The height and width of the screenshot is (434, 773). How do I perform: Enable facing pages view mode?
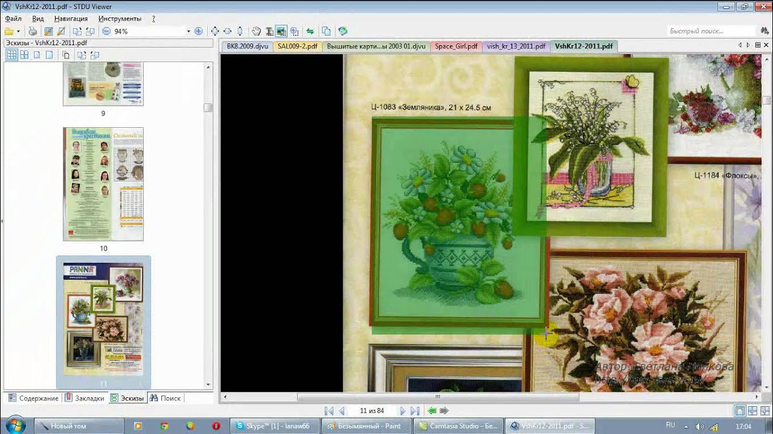point(752,410)
